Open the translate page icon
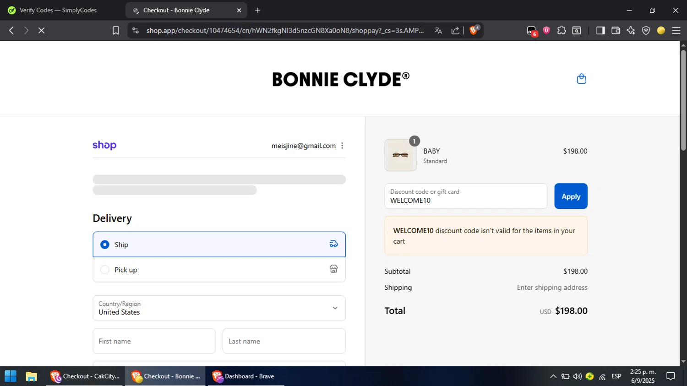This screenshot has width=687, height=386. pyautogui.click(x=438, y=30)
